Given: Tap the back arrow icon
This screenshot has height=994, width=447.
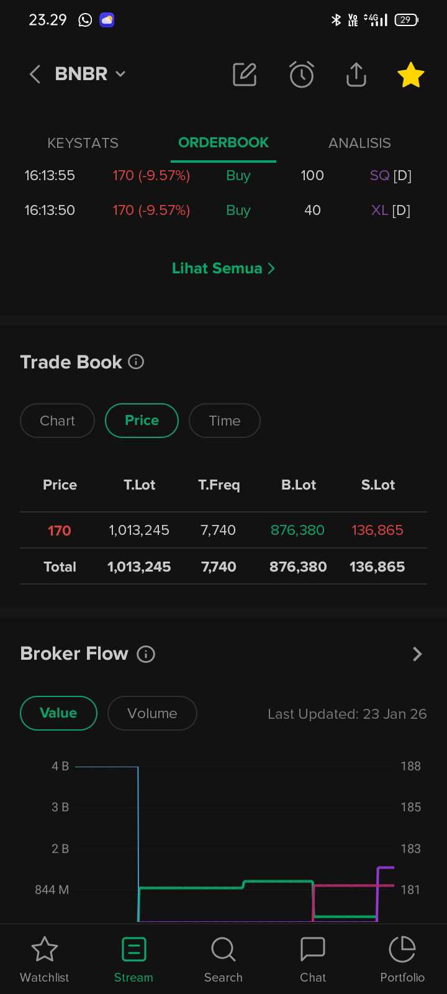Looking at the screenshot, I should [35, 75].
